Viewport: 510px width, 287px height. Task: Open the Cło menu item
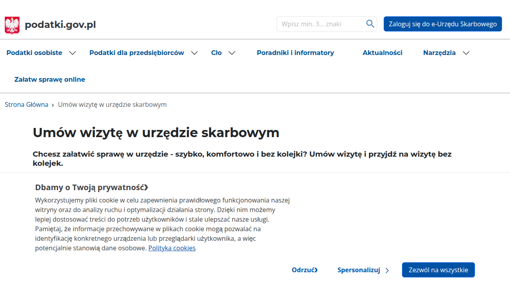point(216,53)
